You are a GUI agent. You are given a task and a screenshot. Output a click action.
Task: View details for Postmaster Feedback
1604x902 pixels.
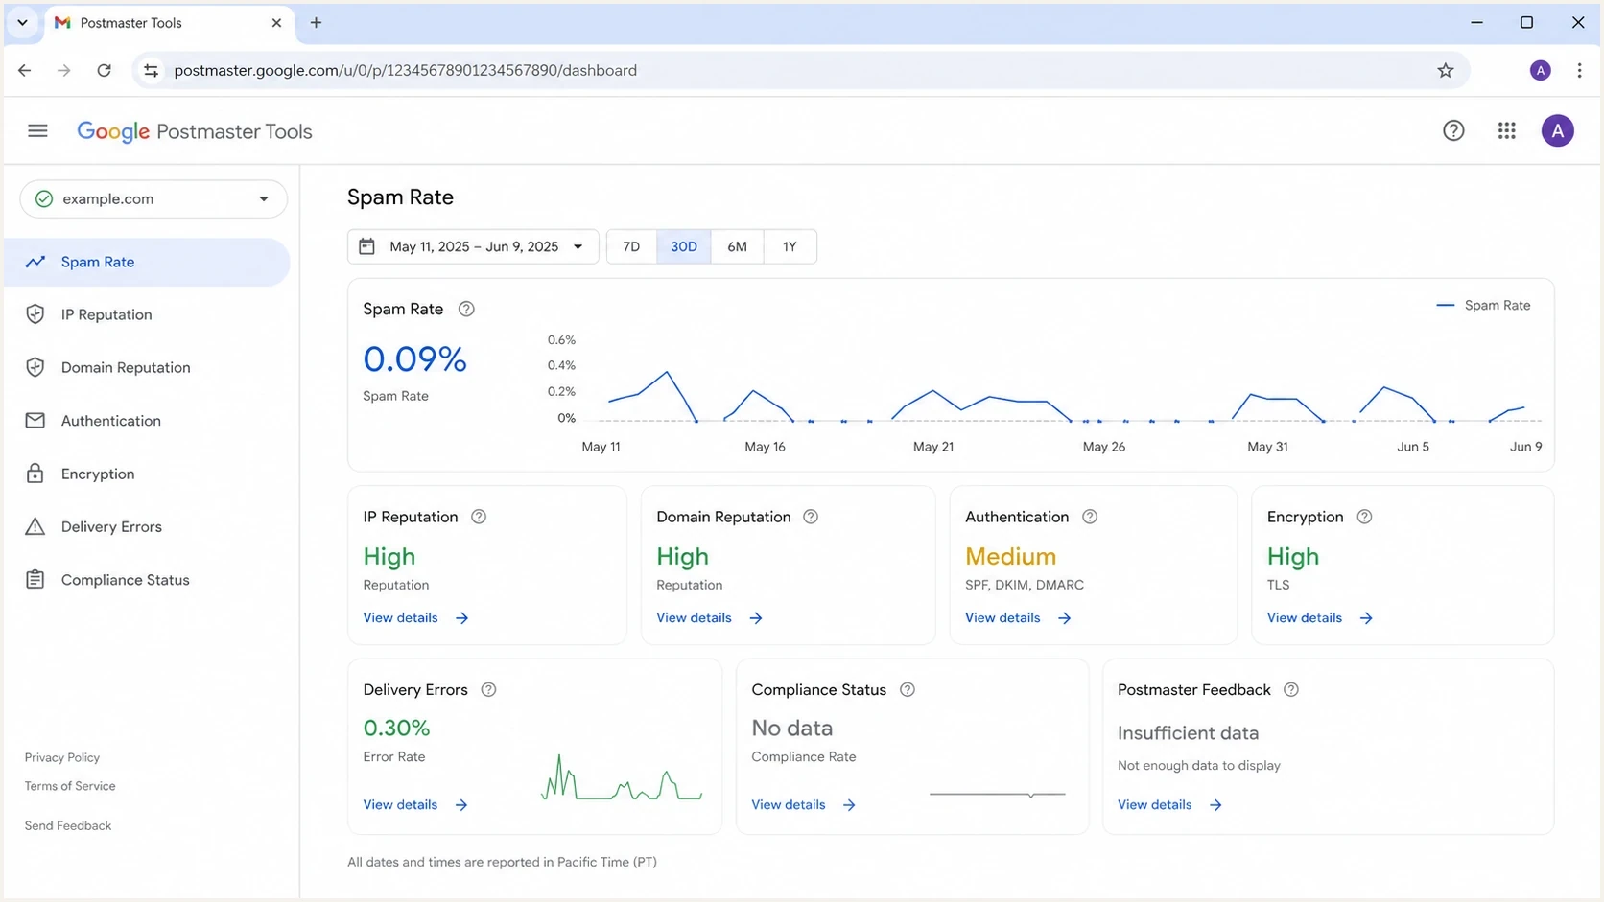coord(1170,804)
